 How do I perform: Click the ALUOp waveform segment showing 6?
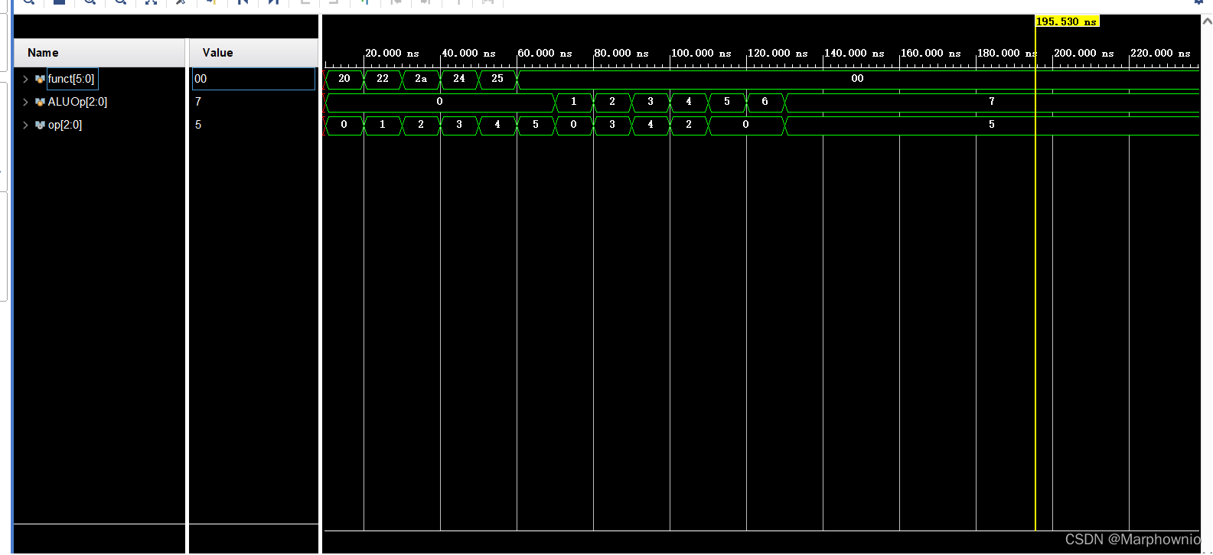click(765, 102)
